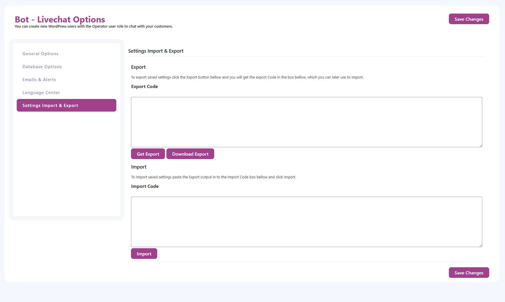Click the Download Export button

(190, 154)
